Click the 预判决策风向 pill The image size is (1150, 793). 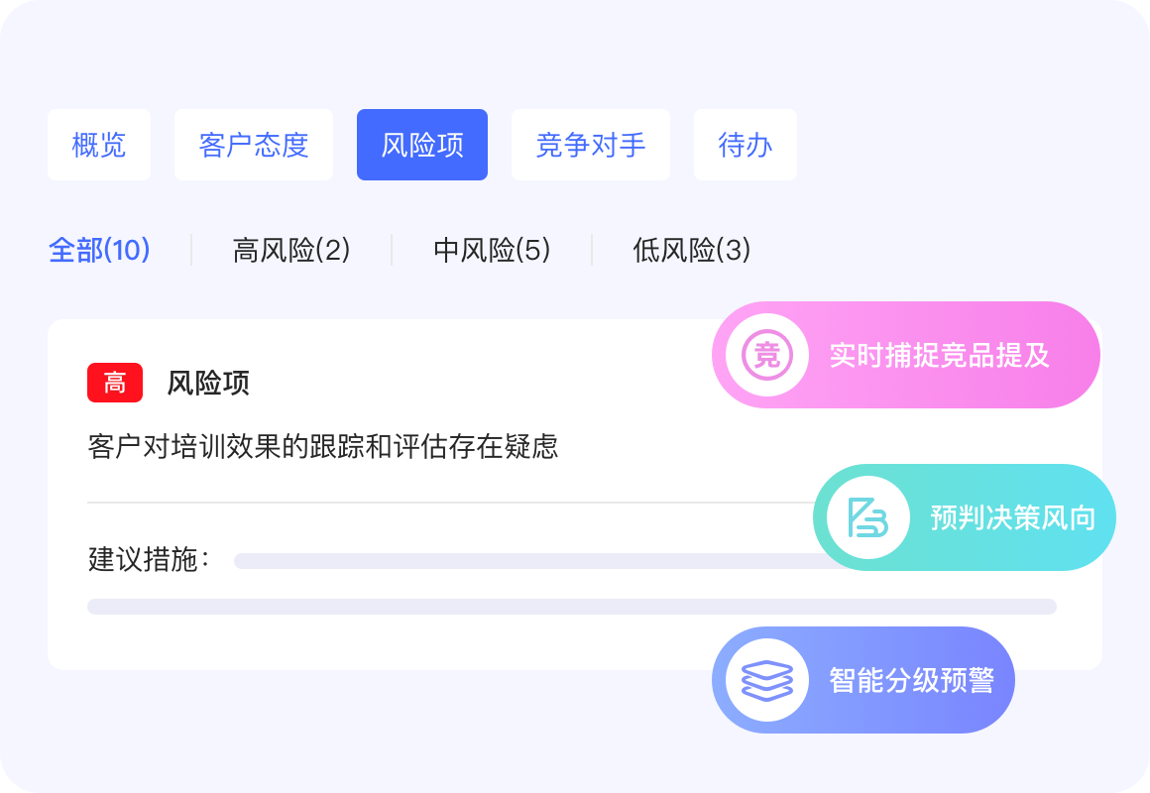(x=1011, y=517)
